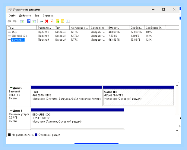Sort by Файловая с... column header
Viewport: 187px width, 150px height.
tap(79, 28)
